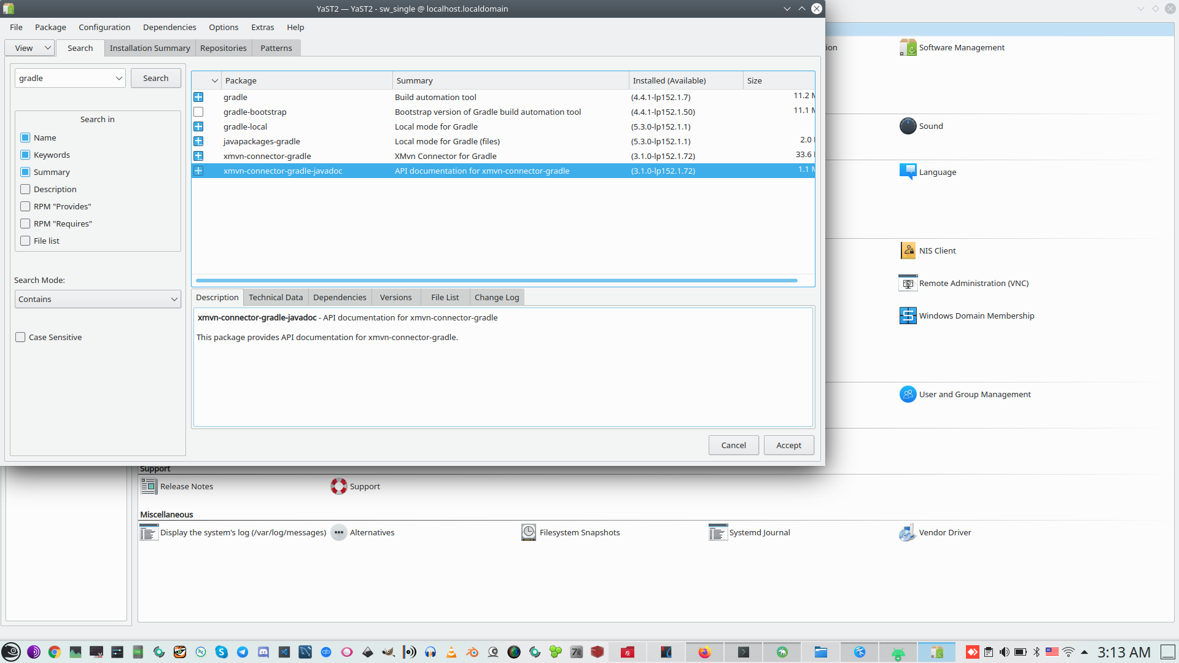
Task: Launch NIS Client module icon
Action: point(908,250)
